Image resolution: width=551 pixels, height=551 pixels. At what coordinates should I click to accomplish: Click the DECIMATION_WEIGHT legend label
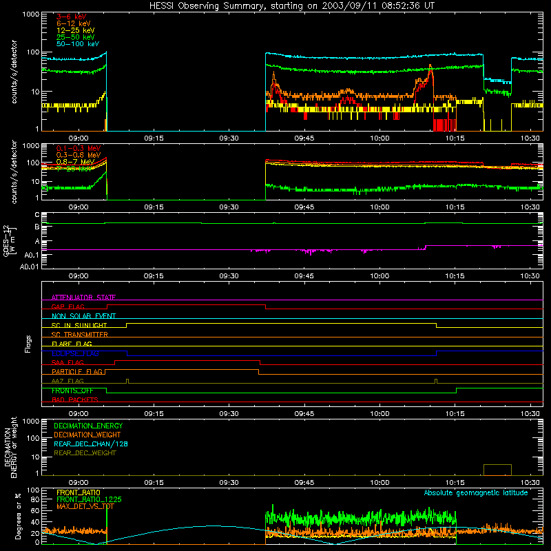(x=87, y=435)
